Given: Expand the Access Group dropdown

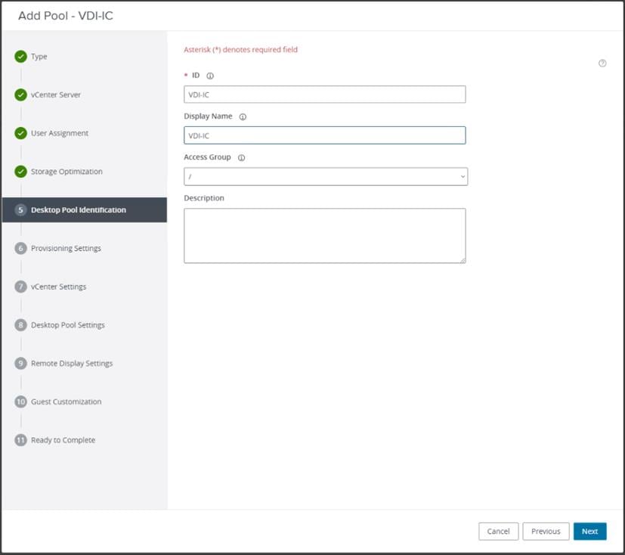Looking at the screenshot, I should click(325, 176).
